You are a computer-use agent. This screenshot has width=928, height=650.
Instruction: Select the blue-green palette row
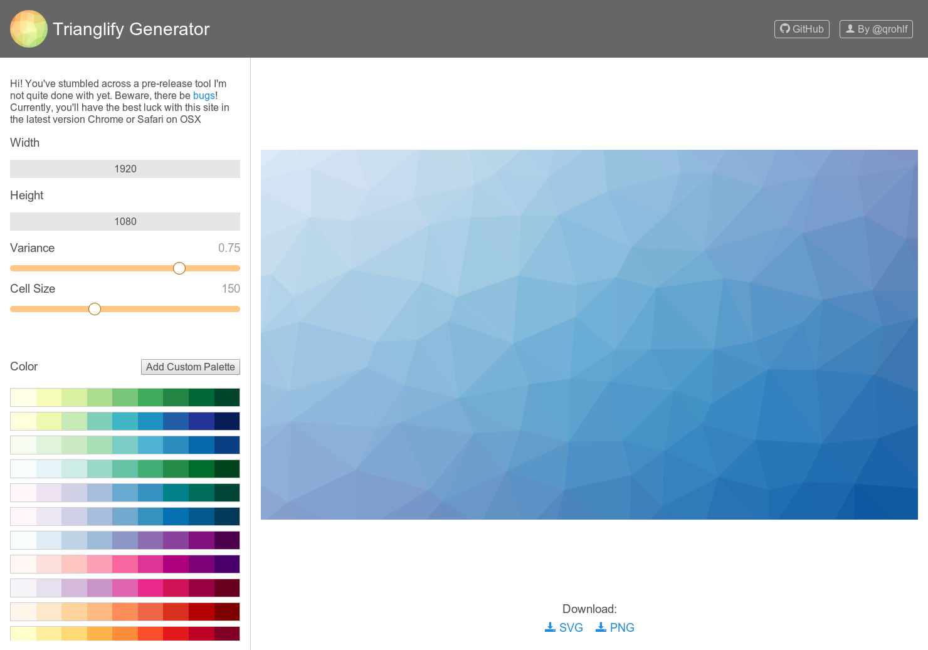pos(125,421)
